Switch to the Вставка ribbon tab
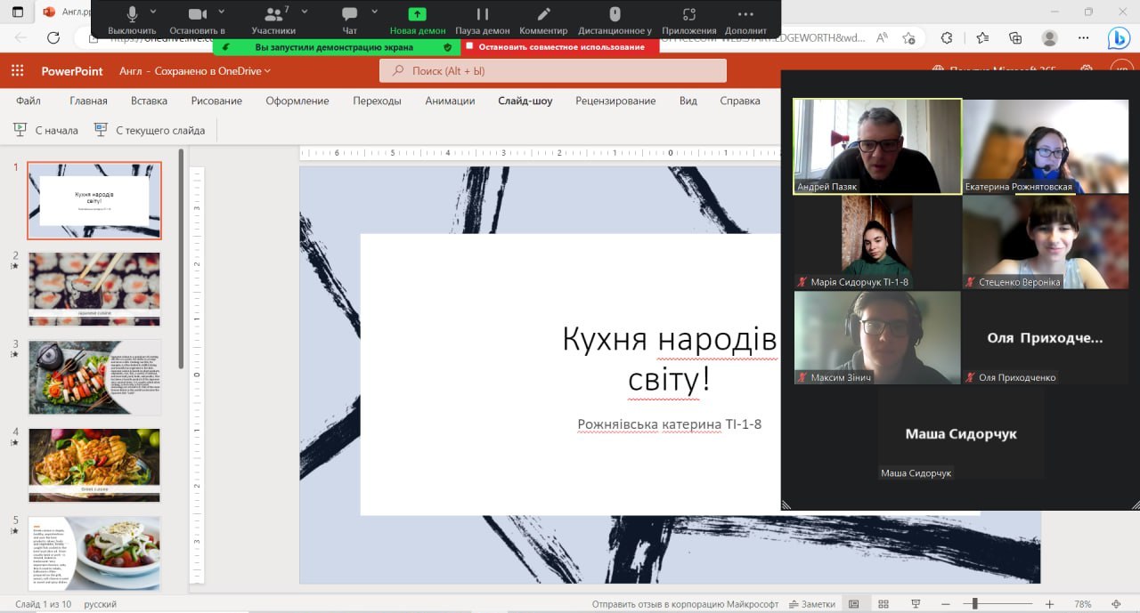Screen dimensions: 1140x613 coord(149,101)
